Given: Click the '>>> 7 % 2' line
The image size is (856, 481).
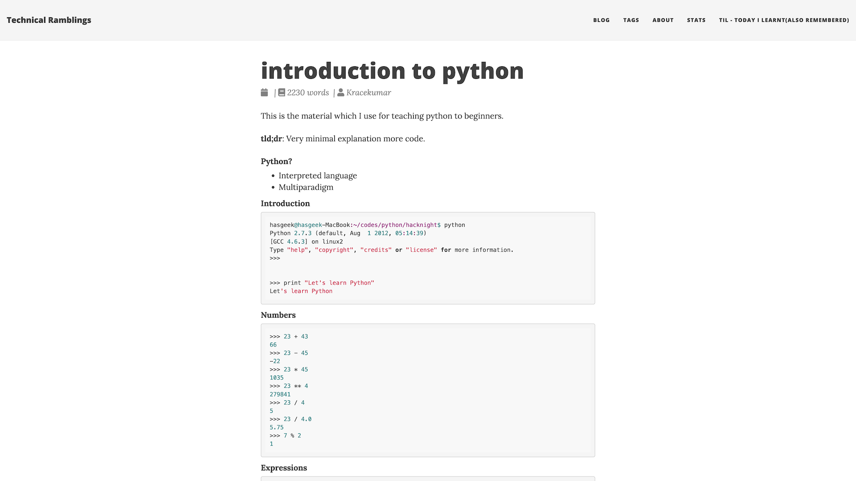Looking at the screenshot, I should (x=285, y=436).
